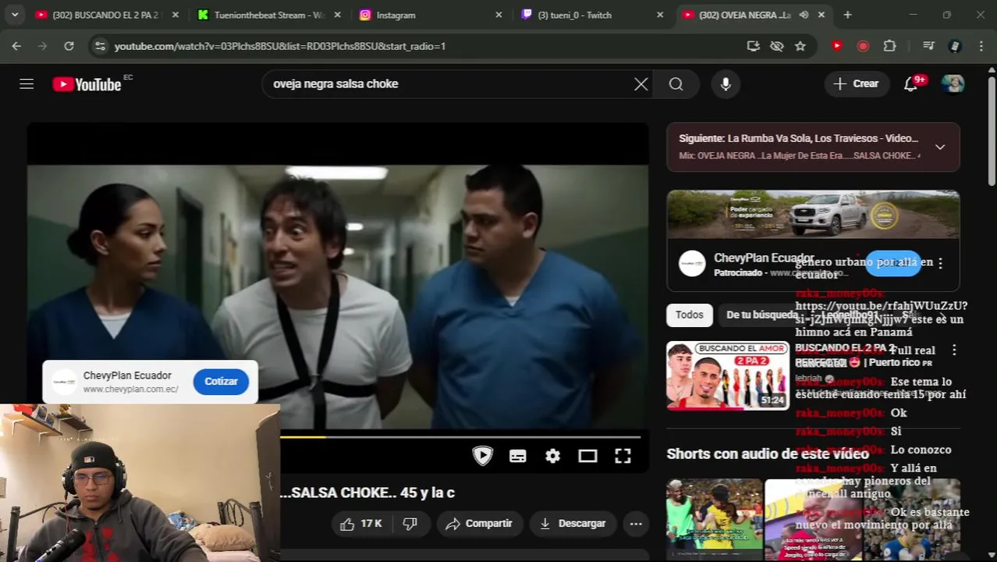Switch the player to theater mode
The height and width of the screenshot is (562, 997).
587,456
